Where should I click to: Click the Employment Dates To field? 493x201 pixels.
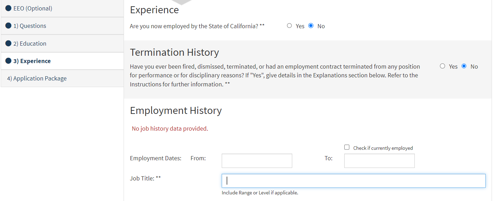point(380,161)
